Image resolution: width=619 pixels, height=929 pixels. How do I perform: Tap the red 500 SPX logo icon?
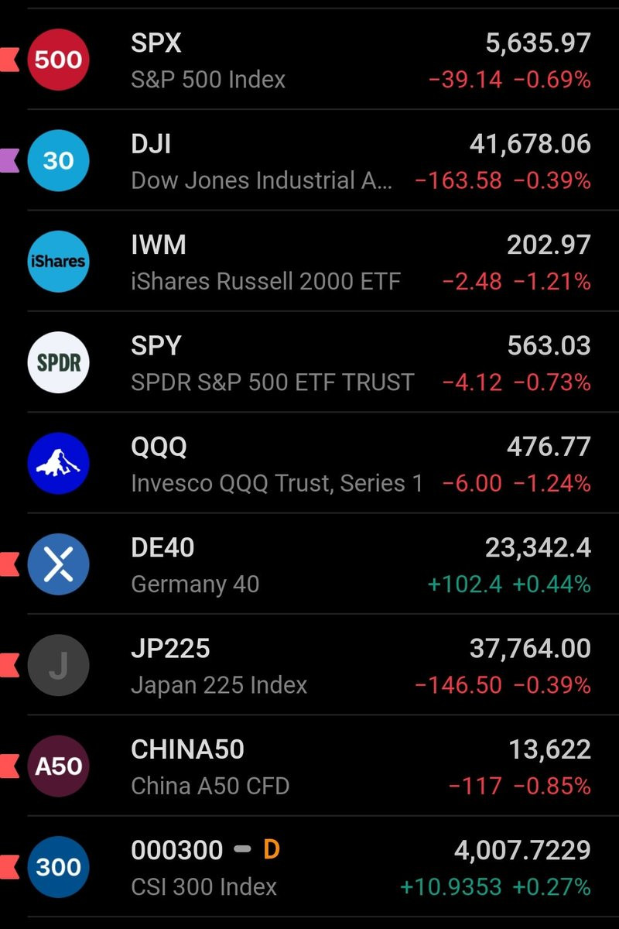(58, 60)
